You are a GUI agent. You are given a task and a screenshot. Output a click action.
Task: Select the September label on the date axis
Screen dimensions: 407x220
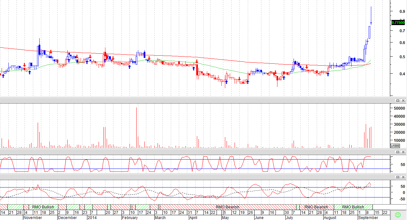point(368,217)
